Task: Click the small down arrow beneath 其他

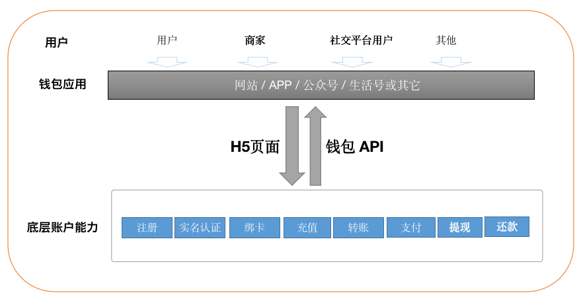Action: (451, 62)
